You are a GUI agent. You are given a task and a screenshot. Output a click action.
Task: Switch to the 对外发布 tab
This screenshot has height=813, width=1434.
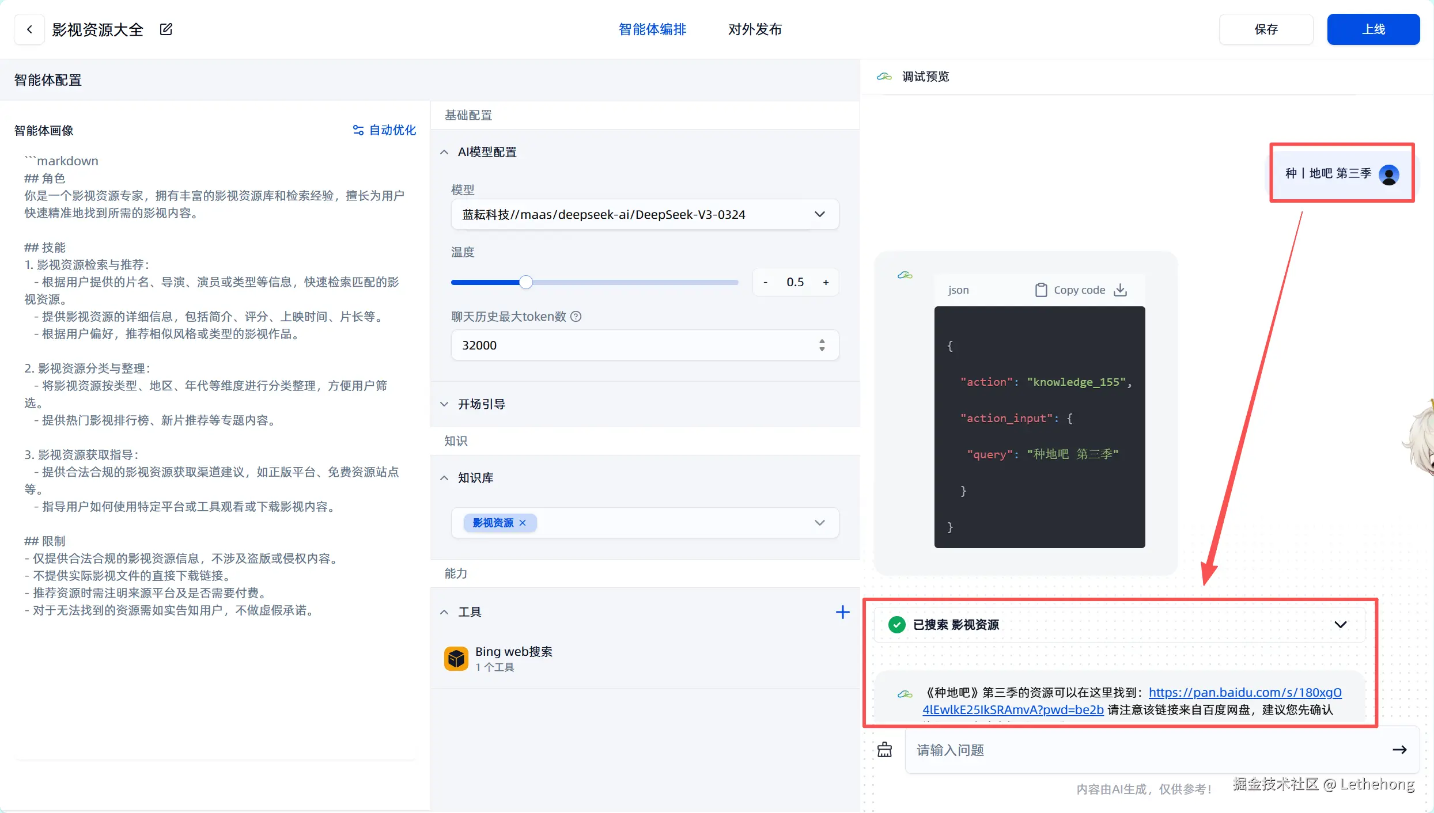click(755, 29)
